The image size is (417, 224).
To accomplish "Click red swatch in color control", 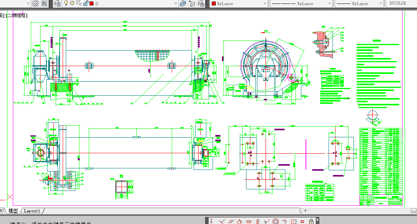I will click(213, 3).
